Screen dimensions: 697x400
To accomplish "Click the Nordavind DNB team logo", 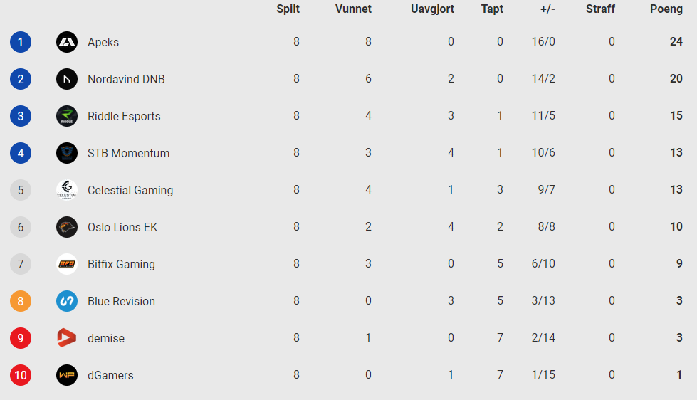I will (x=67, y=79).
